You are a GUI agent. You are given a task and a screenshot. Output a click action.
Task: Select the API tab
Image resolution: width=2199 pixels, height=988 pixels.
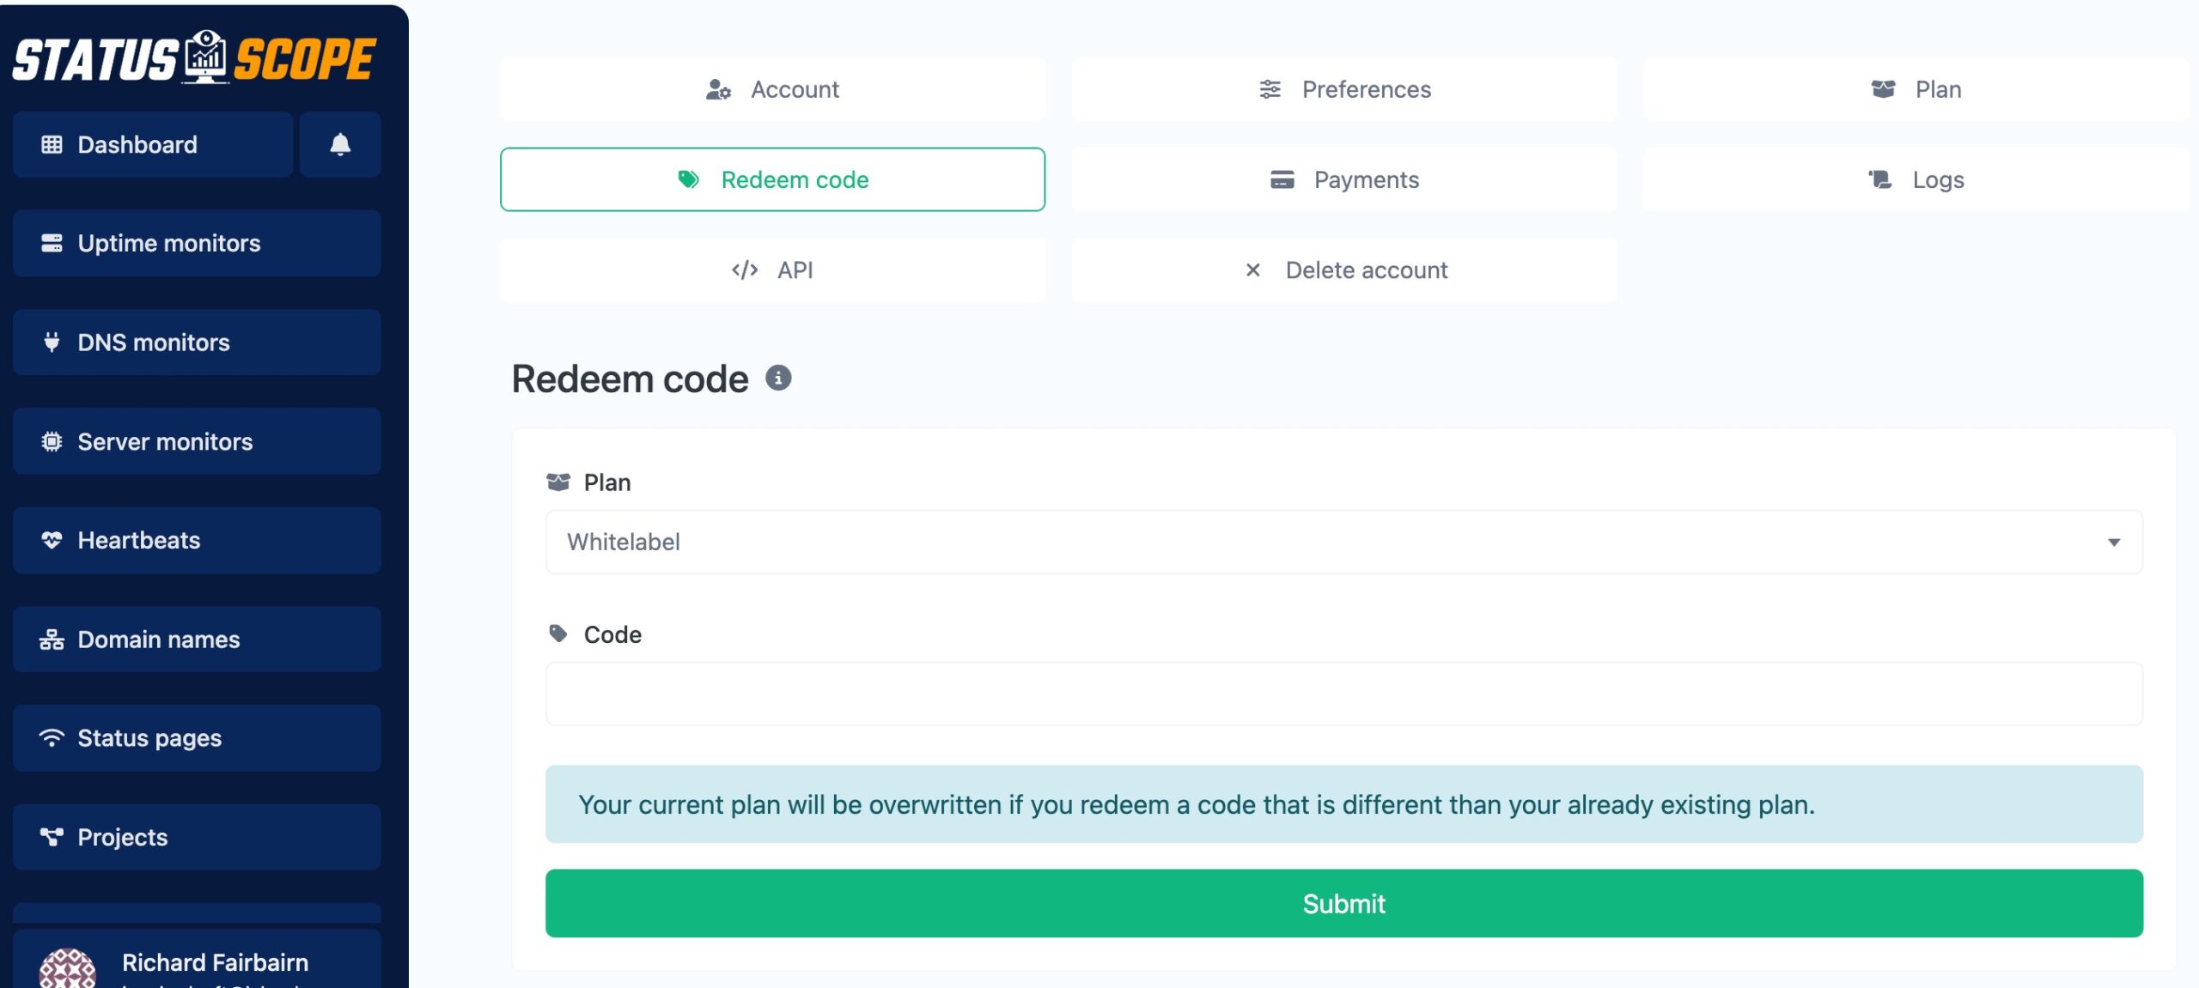(x=772, y=270)
